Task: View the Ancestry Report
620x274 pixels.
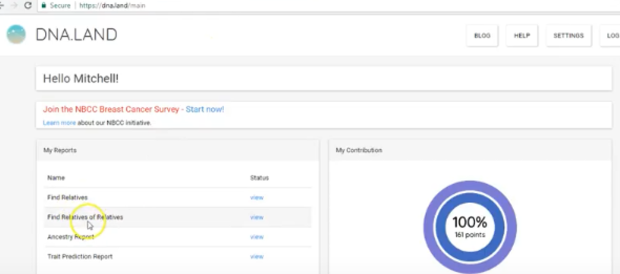Action: (x=257, y=237)
